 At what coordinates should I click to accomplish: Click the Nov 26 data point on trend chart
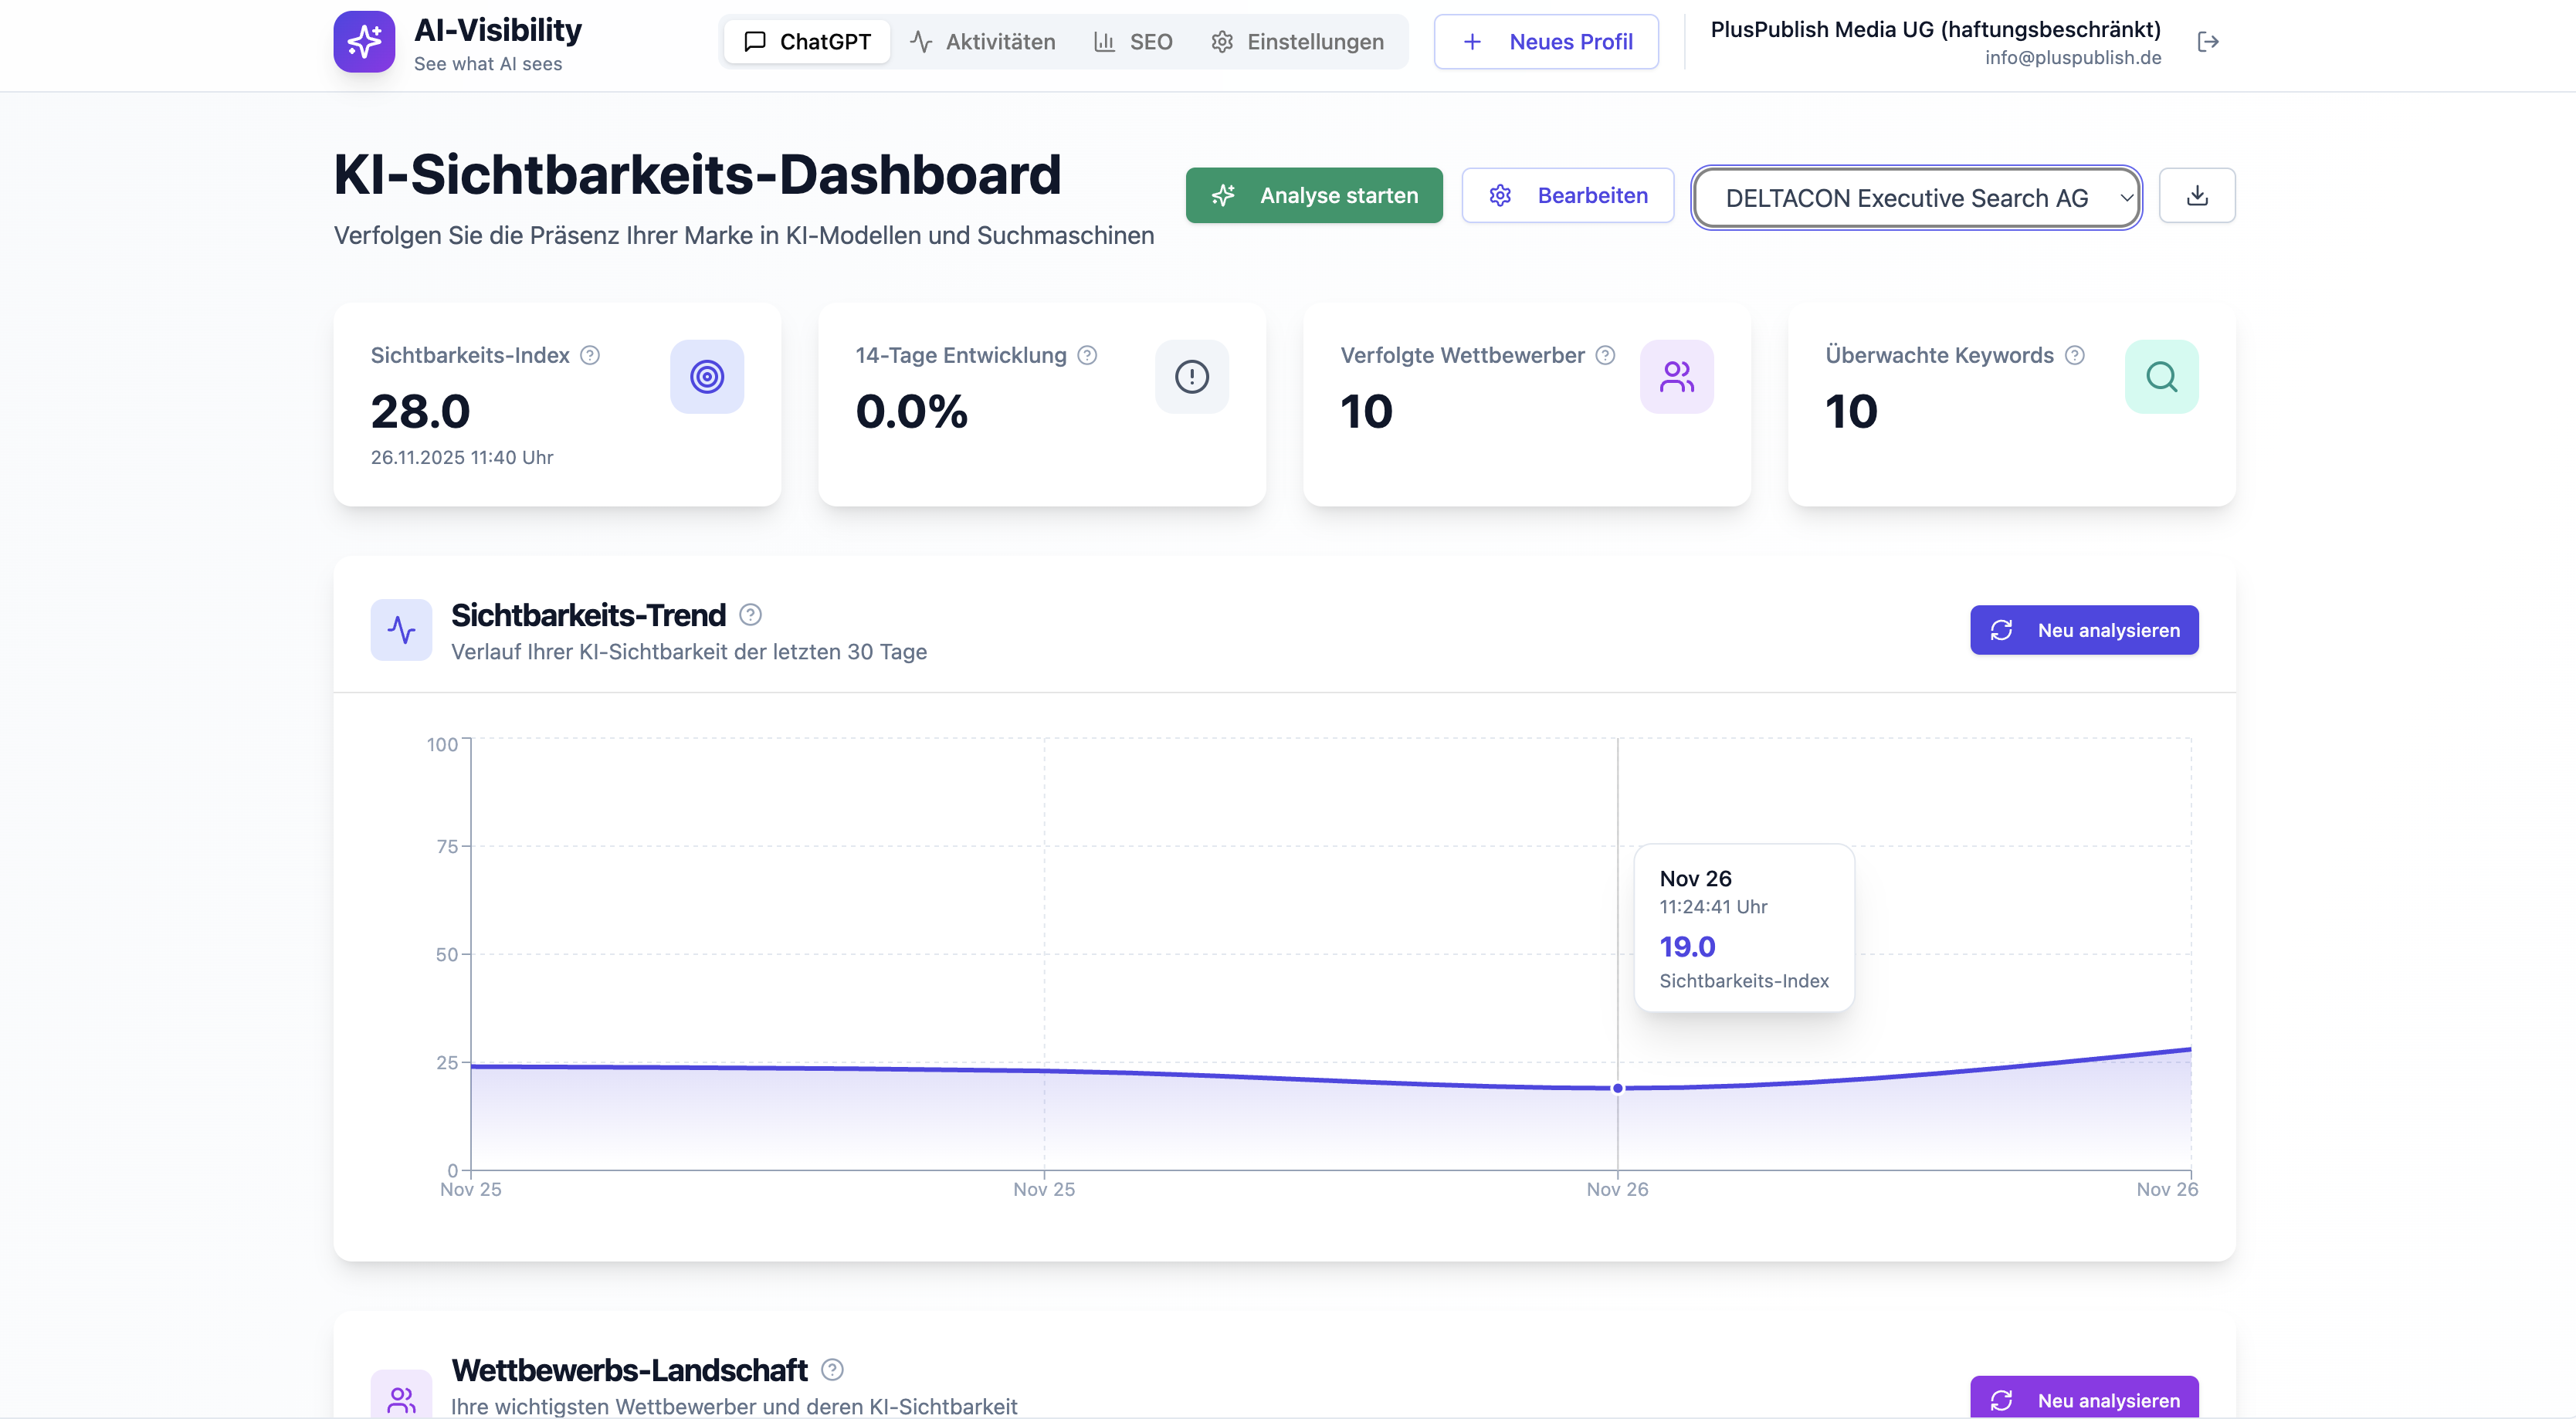[1617, 1088]
